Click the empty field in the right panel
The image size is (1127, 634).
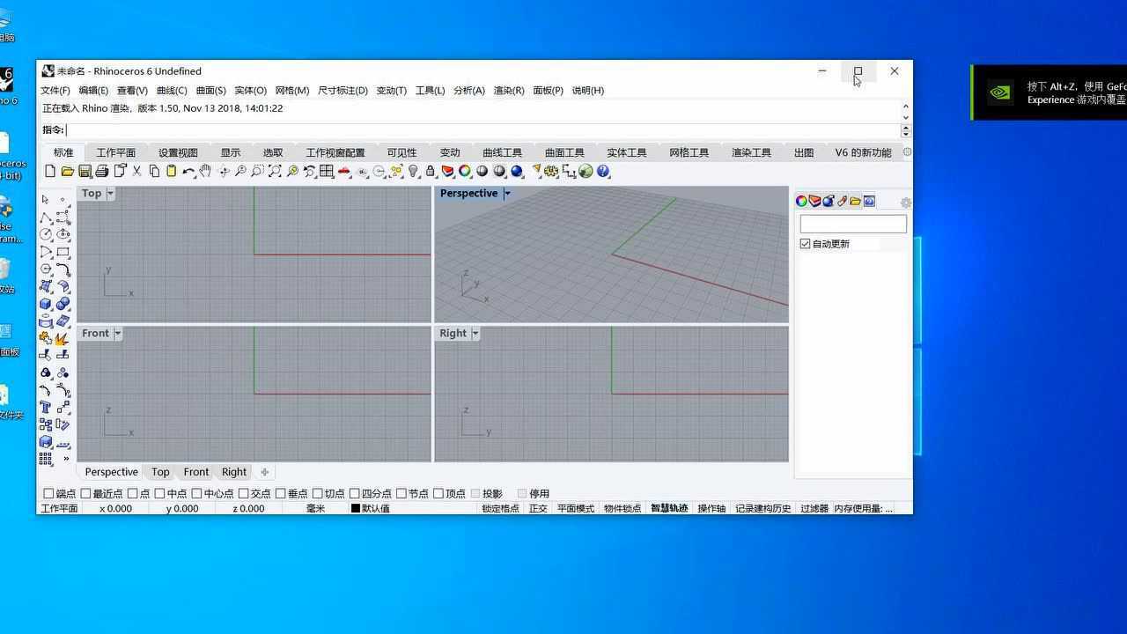point(853,225)
